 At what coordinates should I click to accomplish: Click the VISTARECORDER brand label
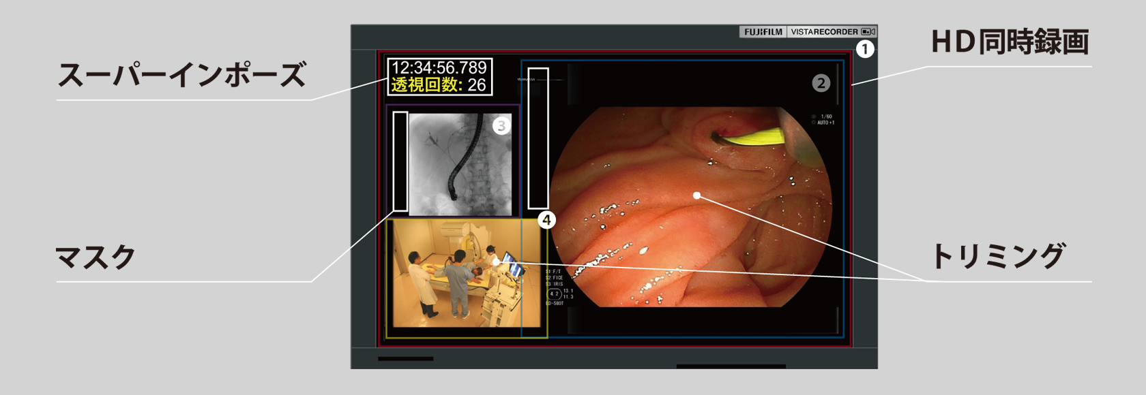[x=824, y=32]
